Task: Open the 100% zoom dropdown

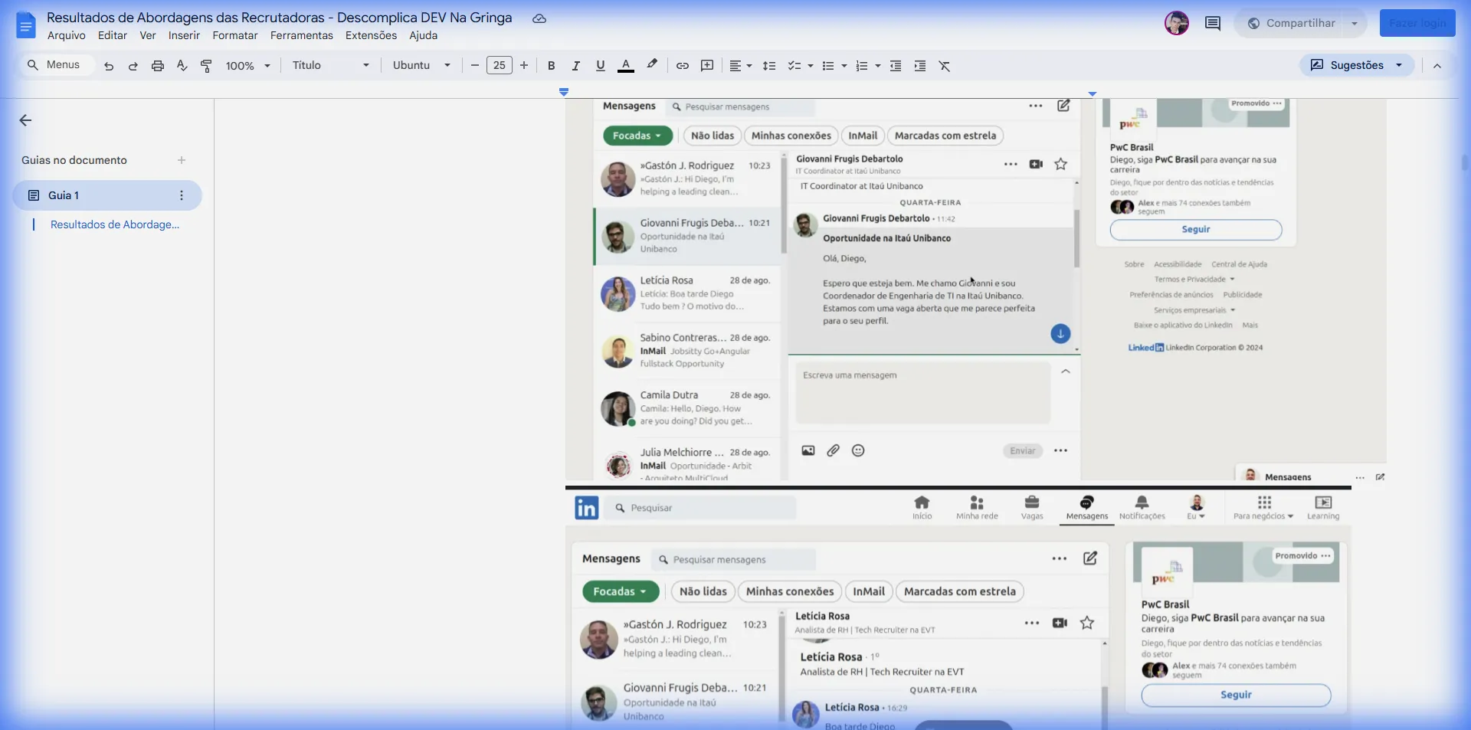Action: pos(248,66)
